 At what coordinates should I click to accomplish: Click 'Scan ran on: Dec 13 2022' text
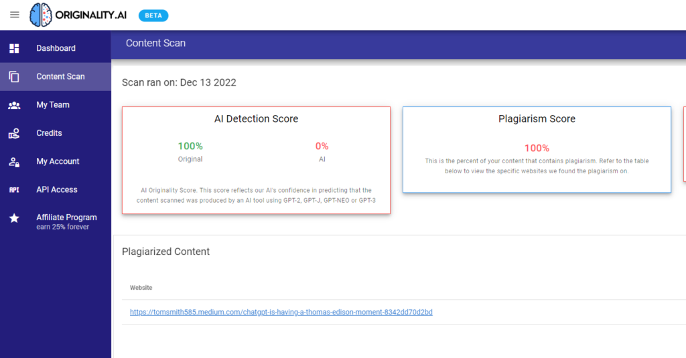point(179,82)
